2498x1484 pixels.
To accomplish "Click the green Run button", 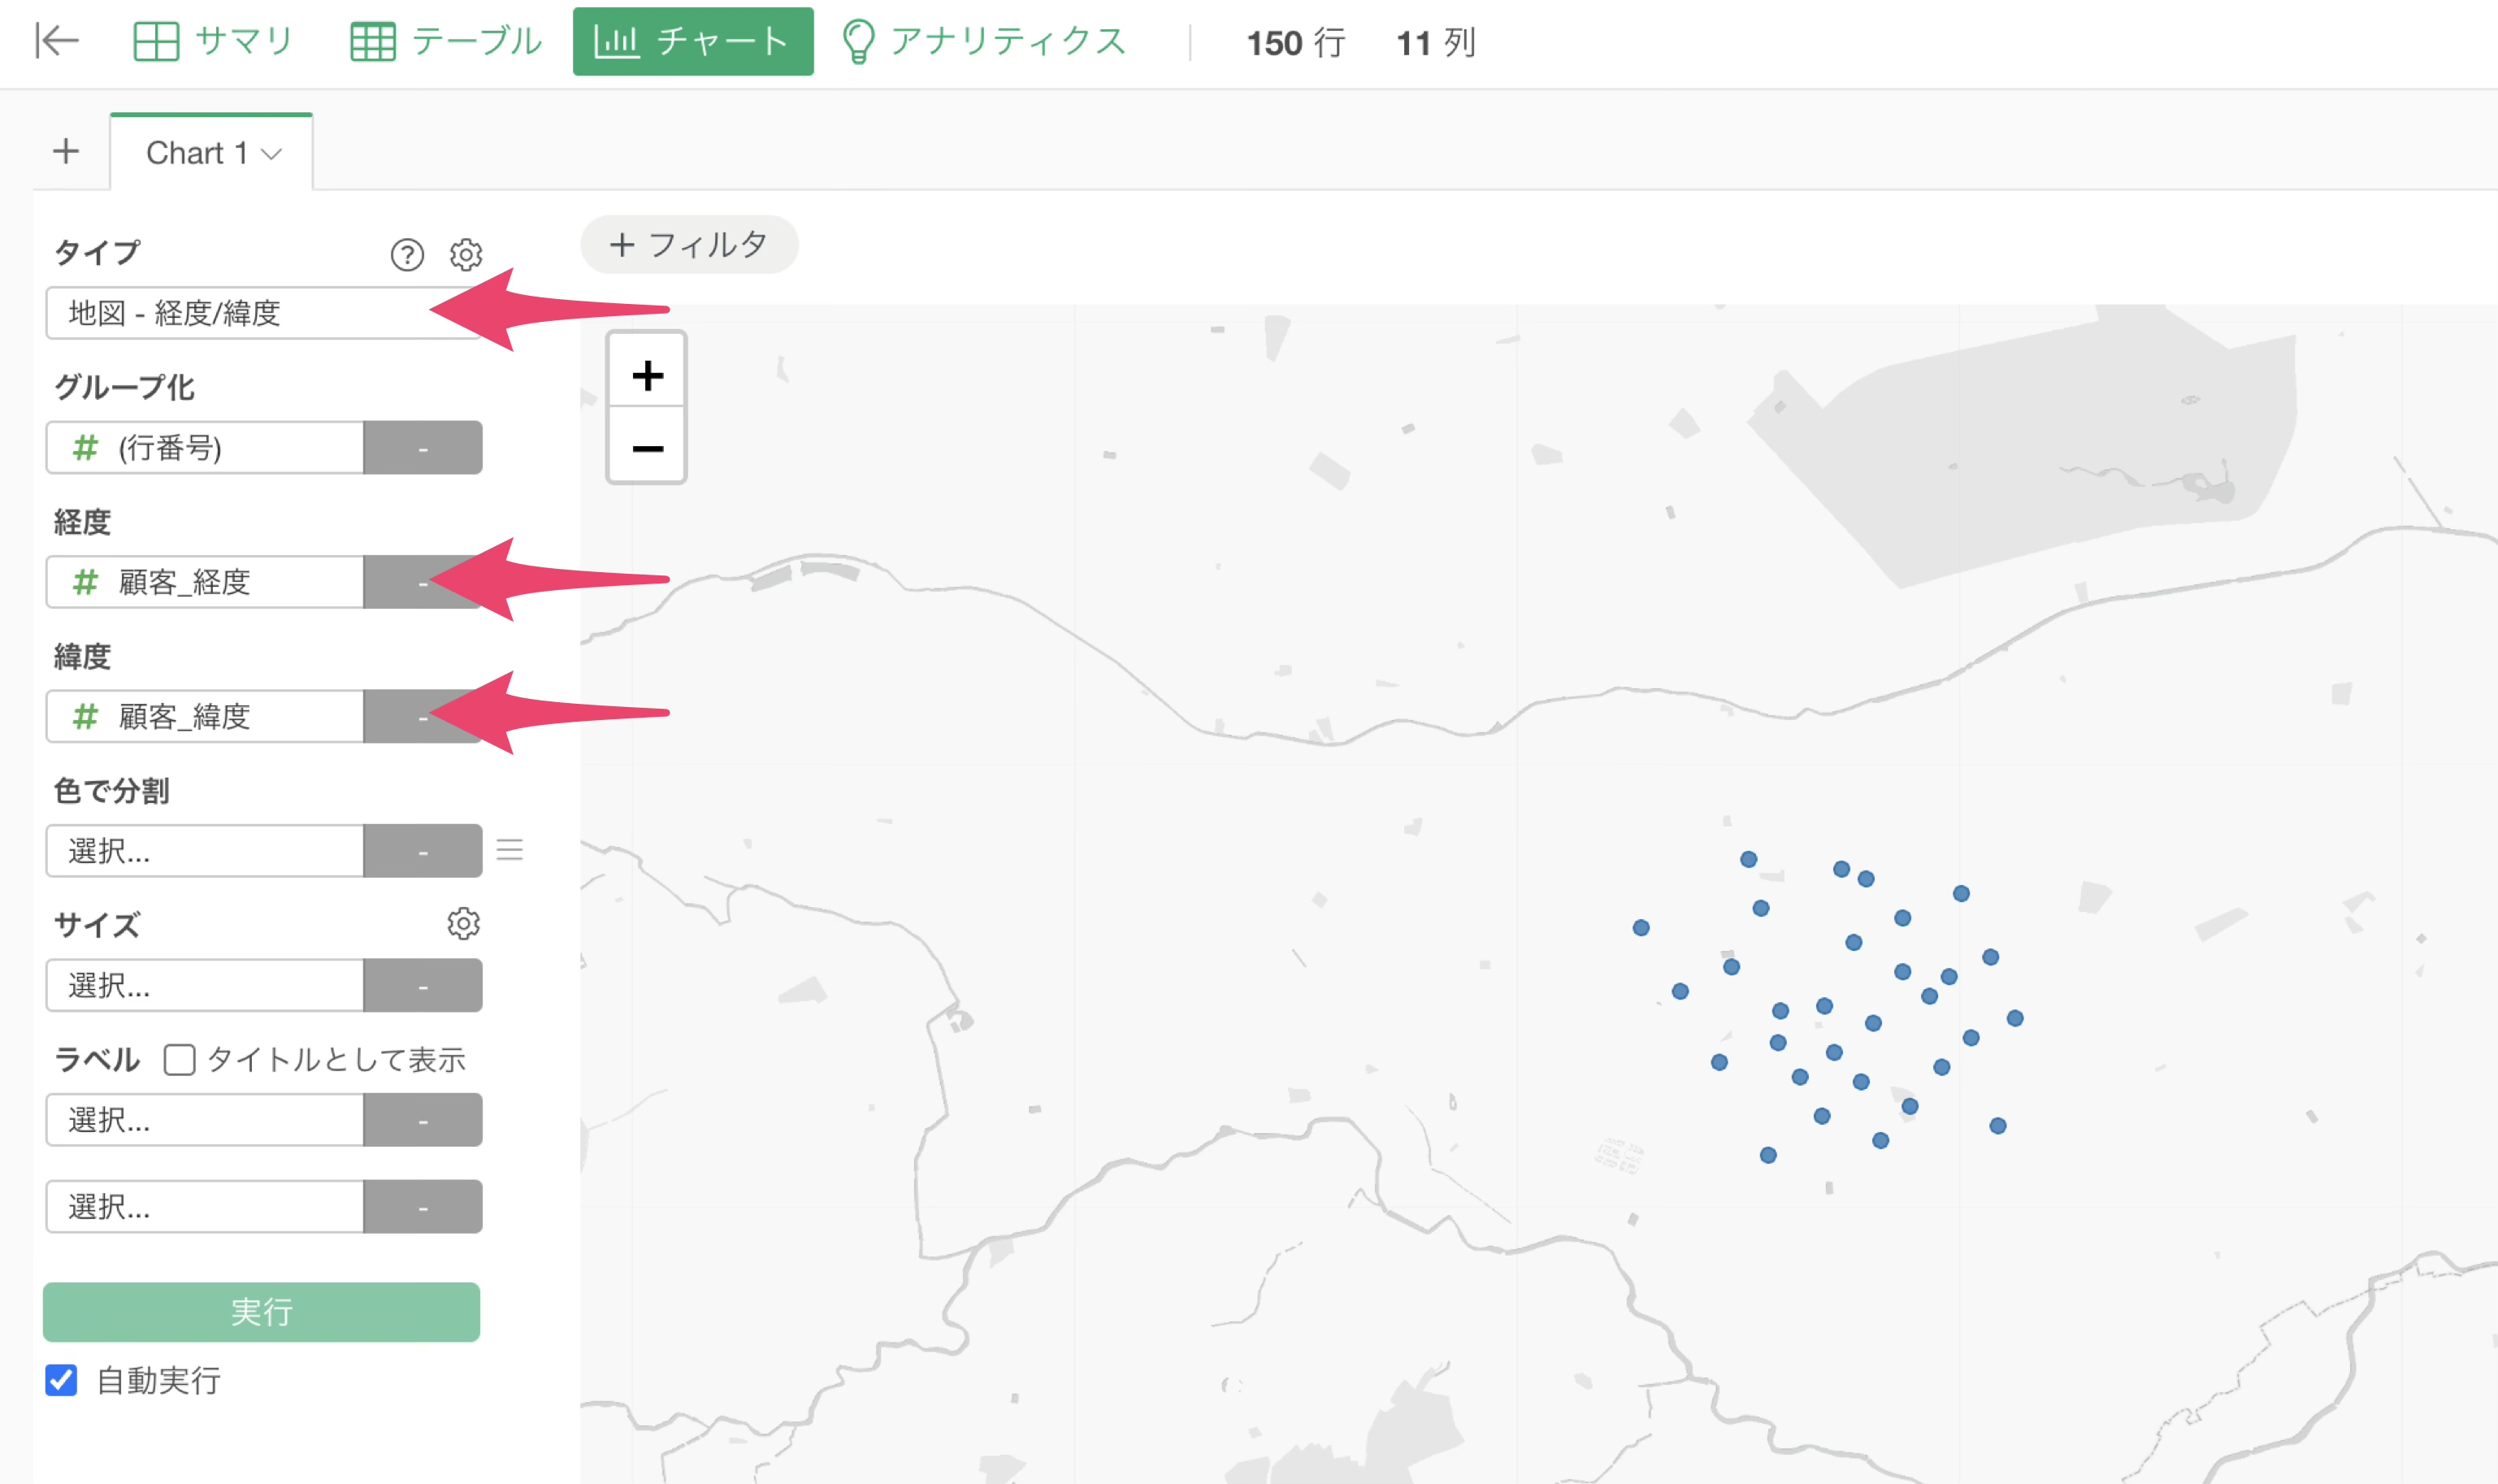I will click(x=261, y=1311).
